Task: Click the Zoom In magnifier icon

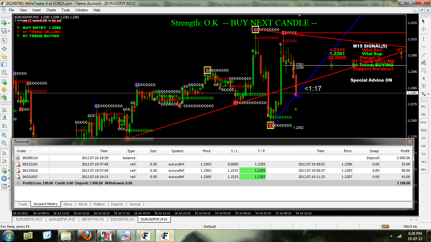Action: coord(4,135)
